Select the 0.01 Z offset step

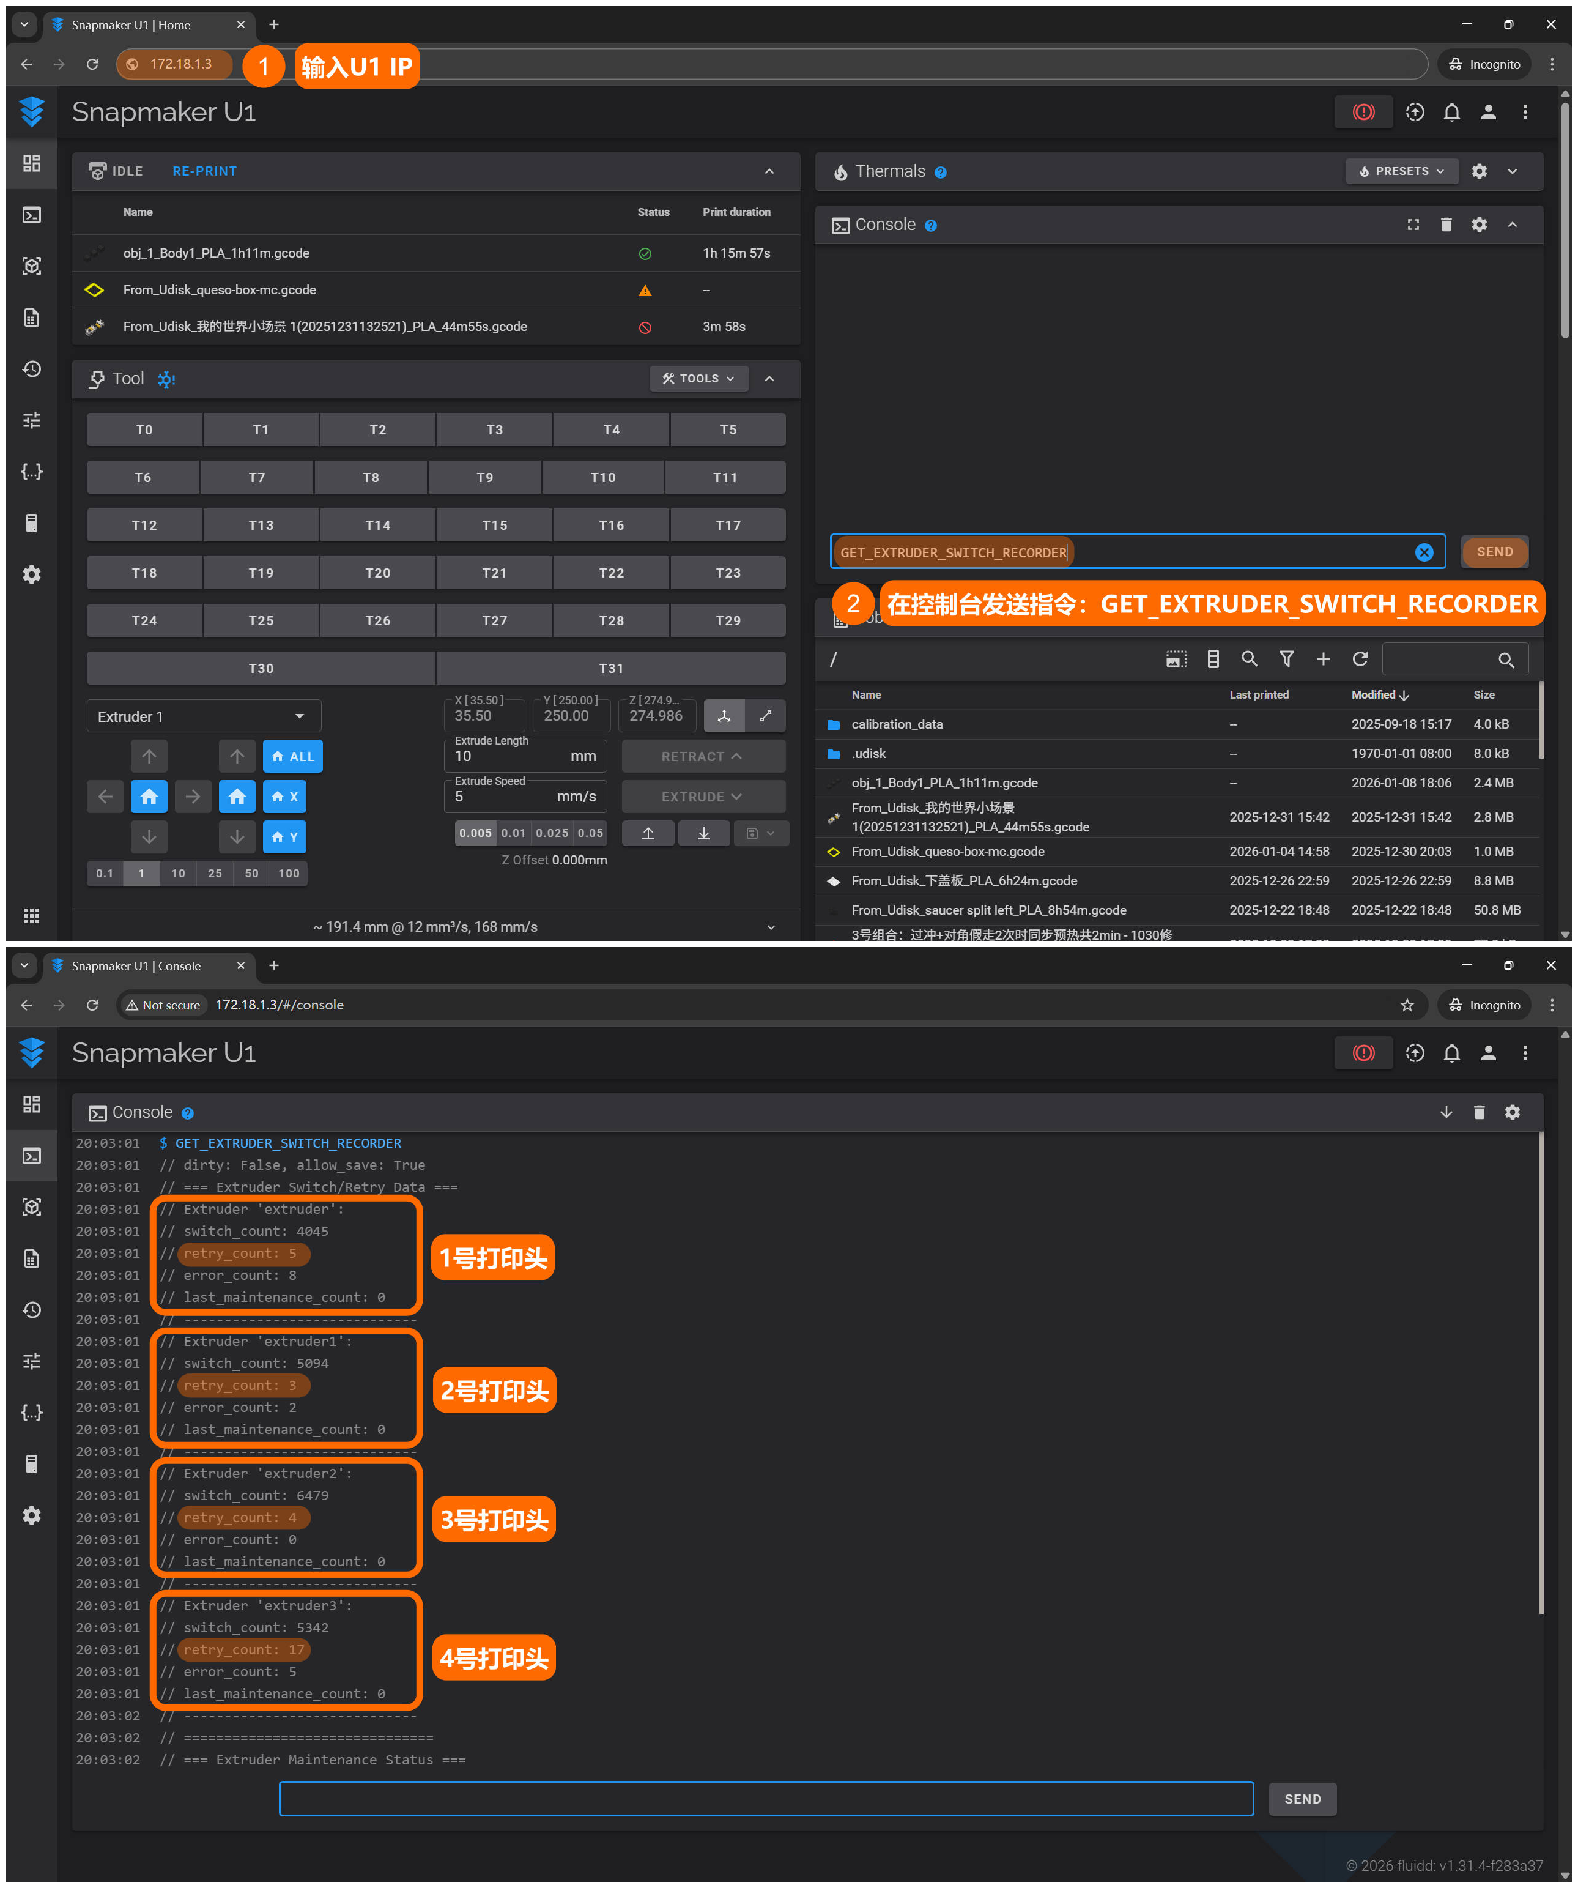(x=513, y=833)
